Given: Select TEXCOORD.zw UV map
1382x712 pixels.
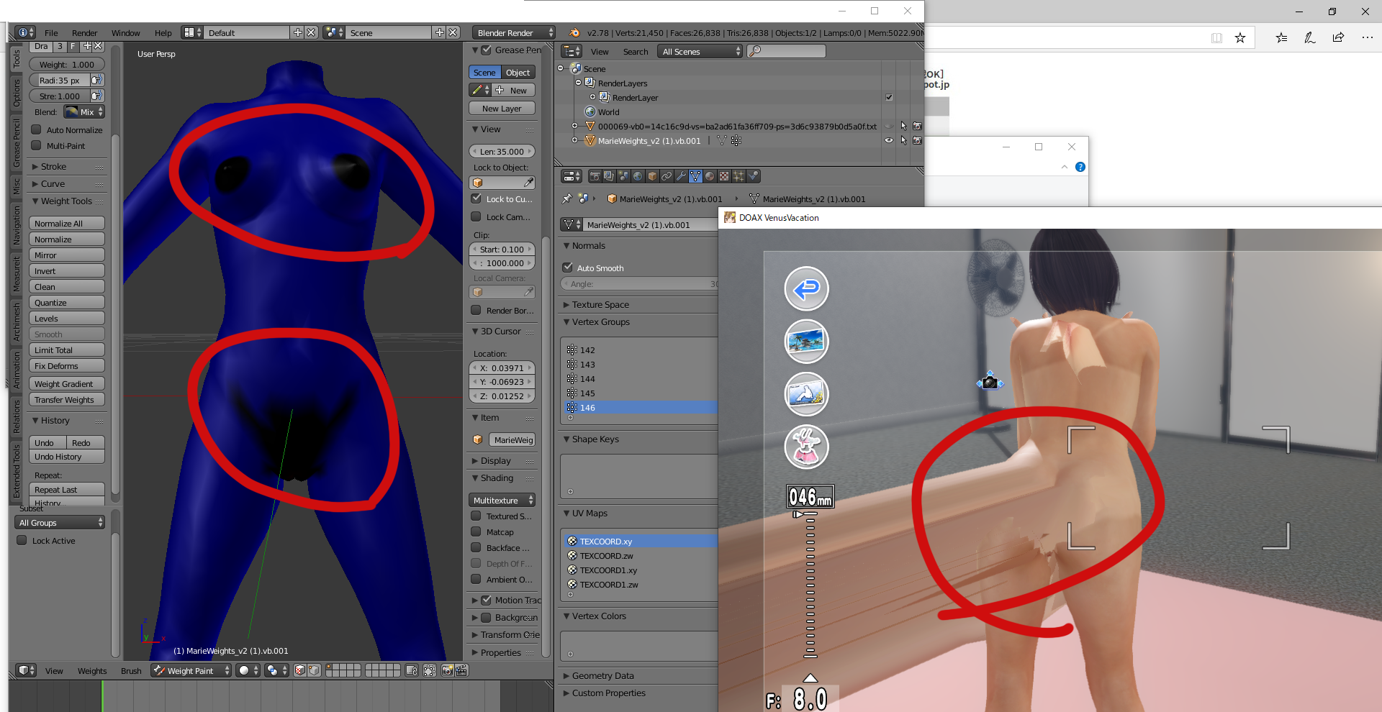Looking at the screenshot, I should tap(640, 555).
